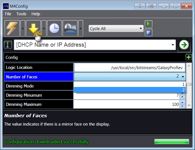Screen dimensions: 195x150
Task: Click the clock toolbar icon
Action: (55, 28)
